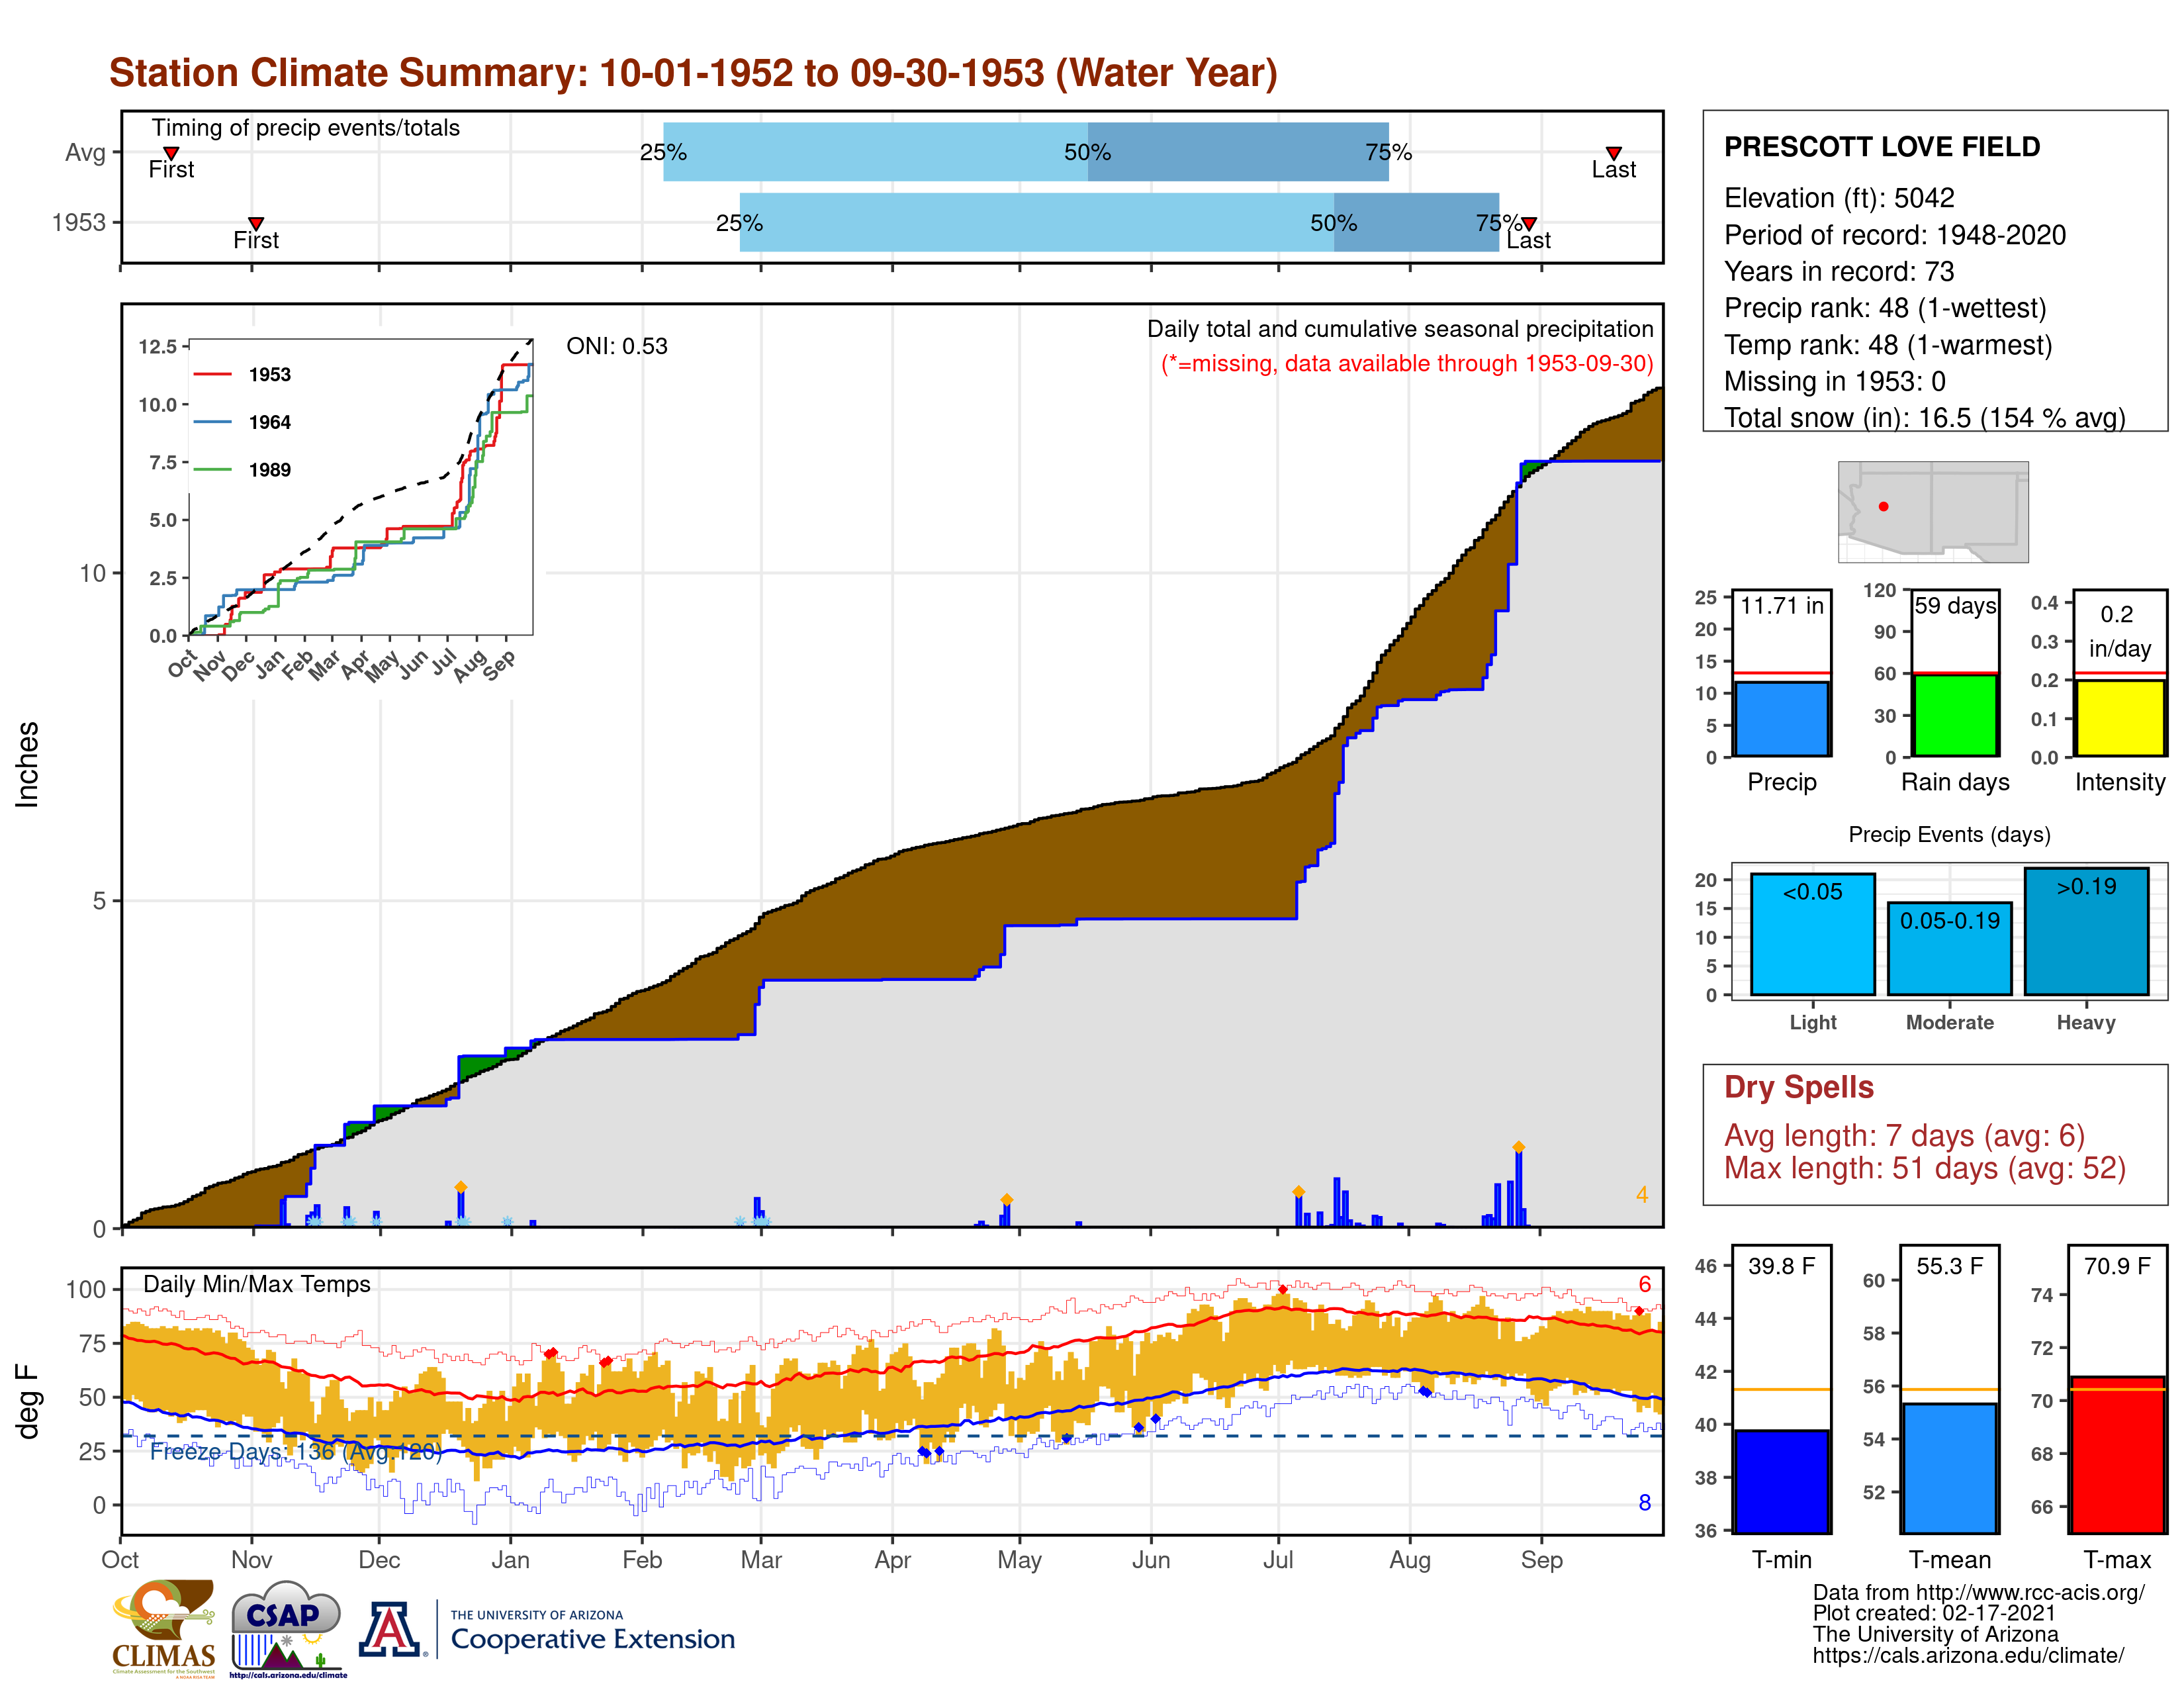Viewport: 2184px width, 1688px height.
Task: Click Period of record: 1948-2020 text
Action: point(1894,235)
